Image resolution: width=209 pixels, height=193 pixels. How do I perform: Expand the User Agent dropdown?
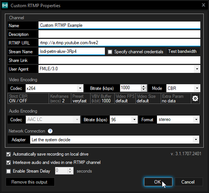pos(197,69)
